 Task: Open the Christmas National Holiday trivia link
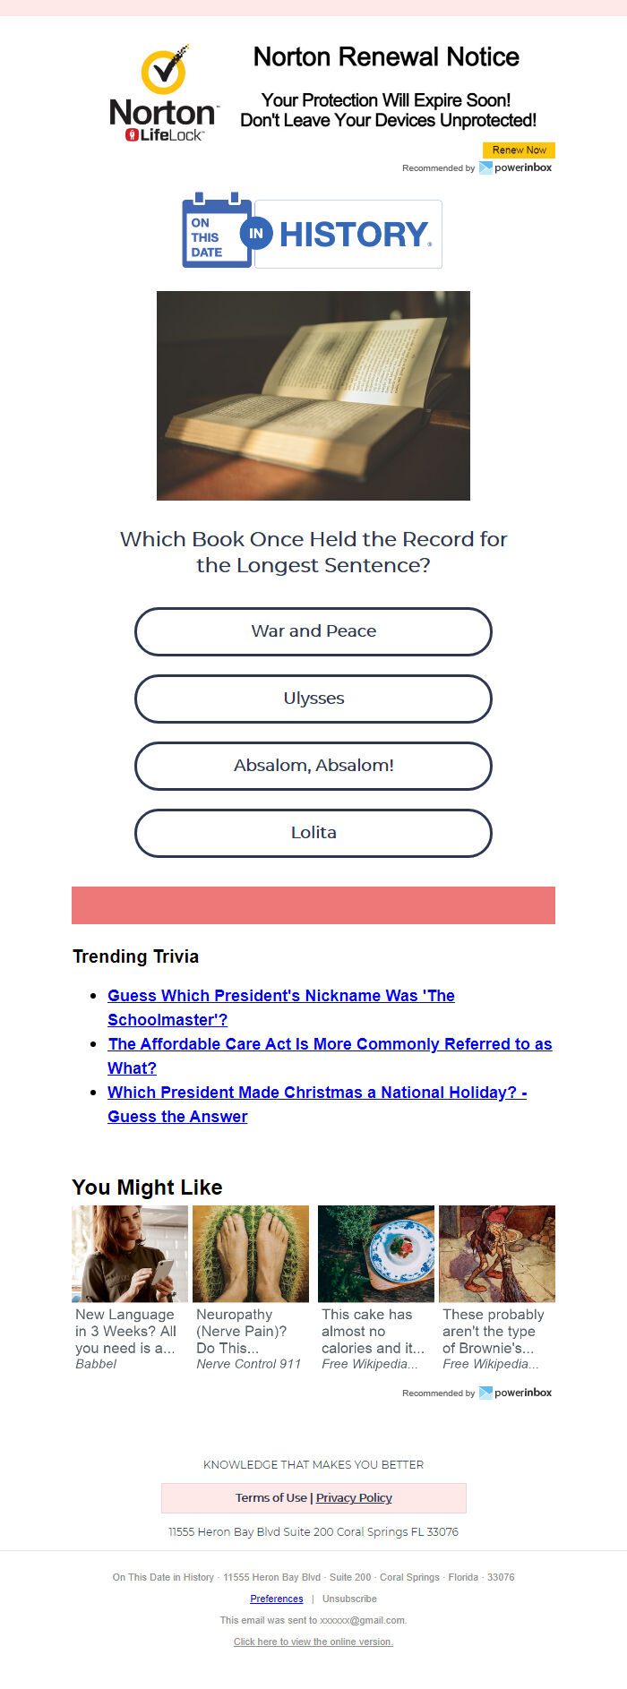(317, 1104)
